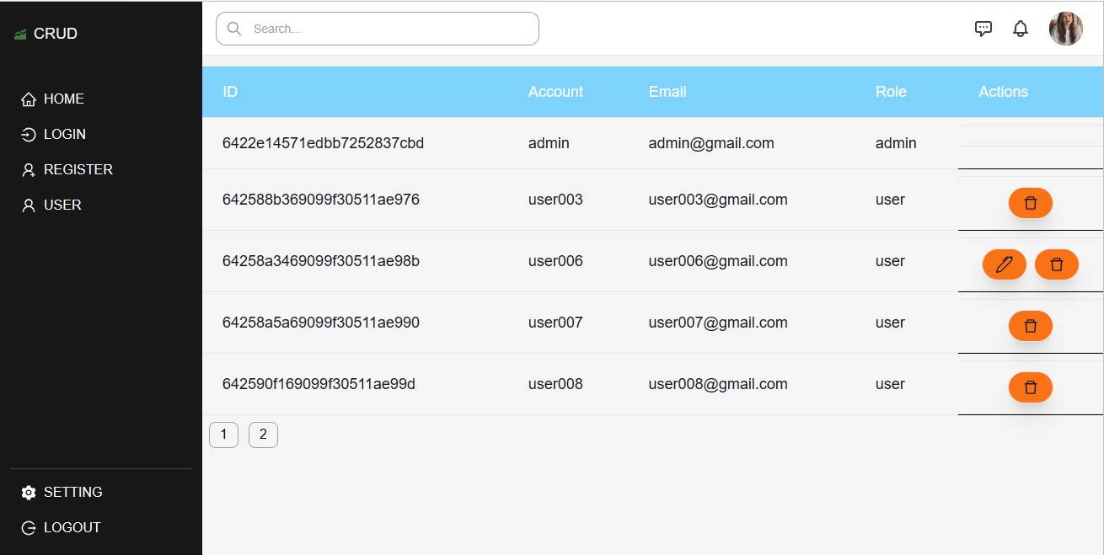
Task: Click the admin account name cell
Action: point(549,143)
